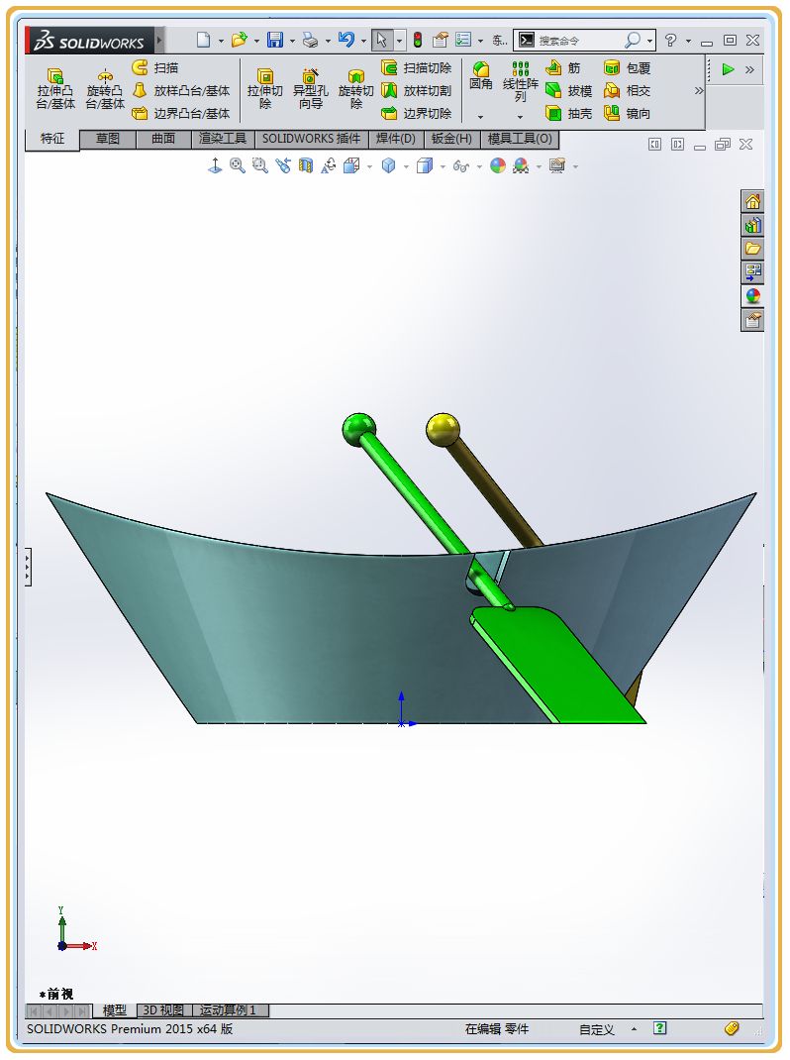Image resolution: width=790 pixels, height=1060 pixels.
Task: Select 边界凸台/基体 boundary boss tool
Action: [x=181, y=113]
